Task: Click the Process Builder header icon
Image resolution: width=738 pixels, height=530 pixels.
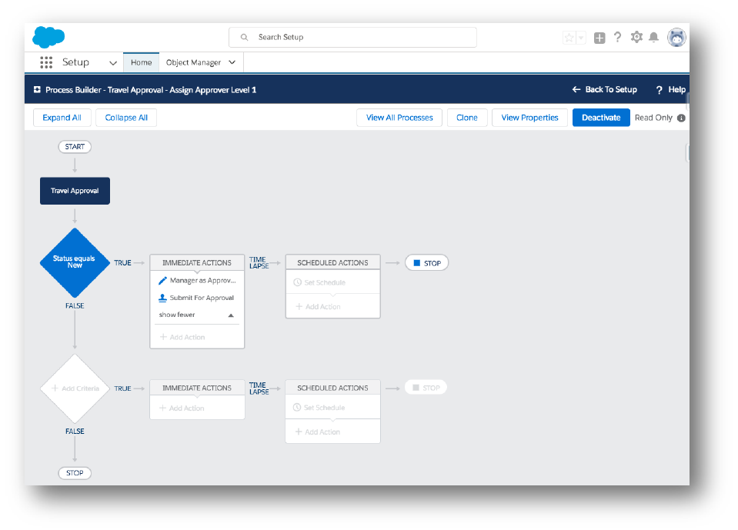Action: (37, 89)
